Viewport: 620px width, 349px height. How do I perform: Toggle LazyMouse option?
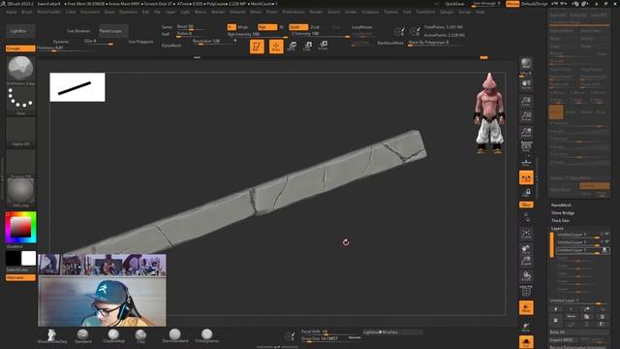click(x=361, y=27)
